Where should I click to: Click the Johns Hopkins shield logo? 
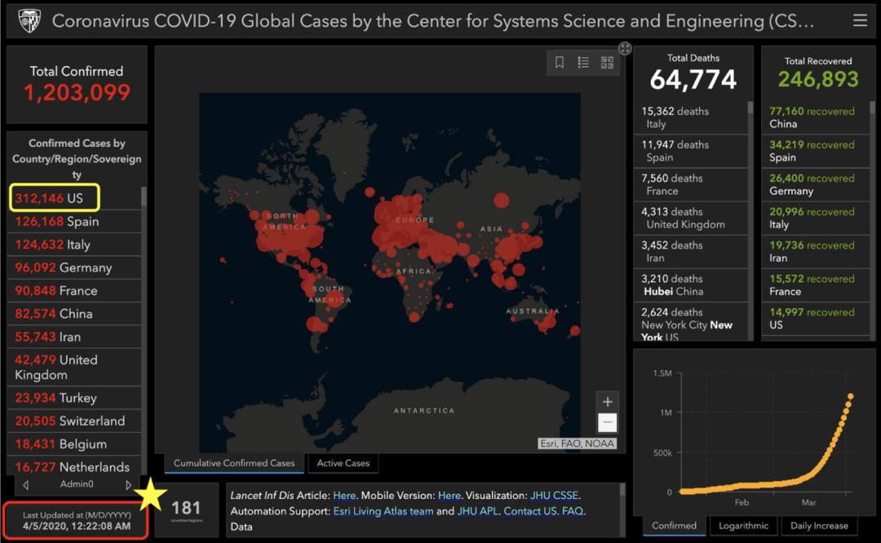[29, 20]
